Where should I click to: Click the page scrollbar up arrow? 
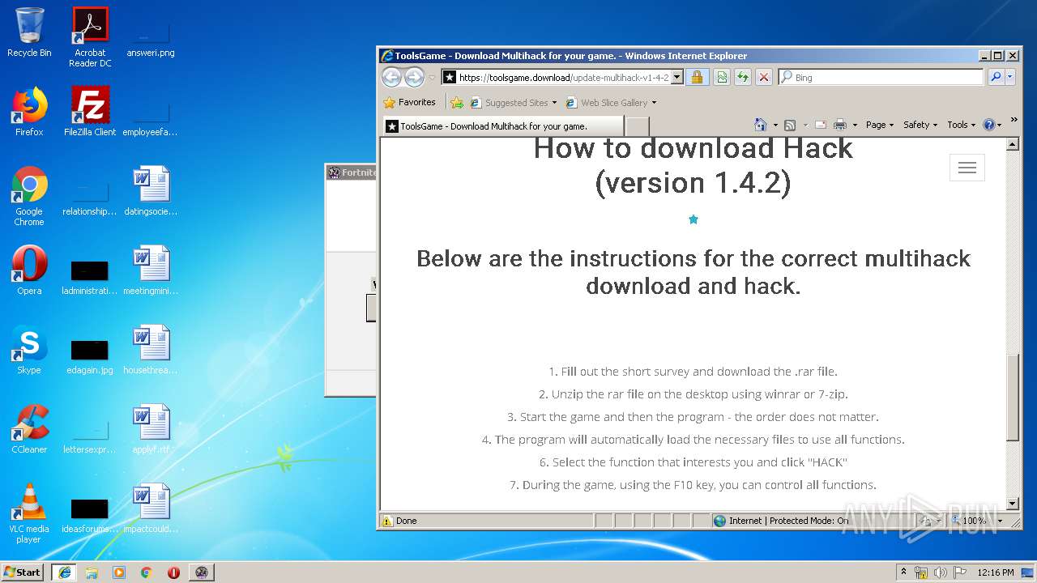click(x=1012, y=144)
